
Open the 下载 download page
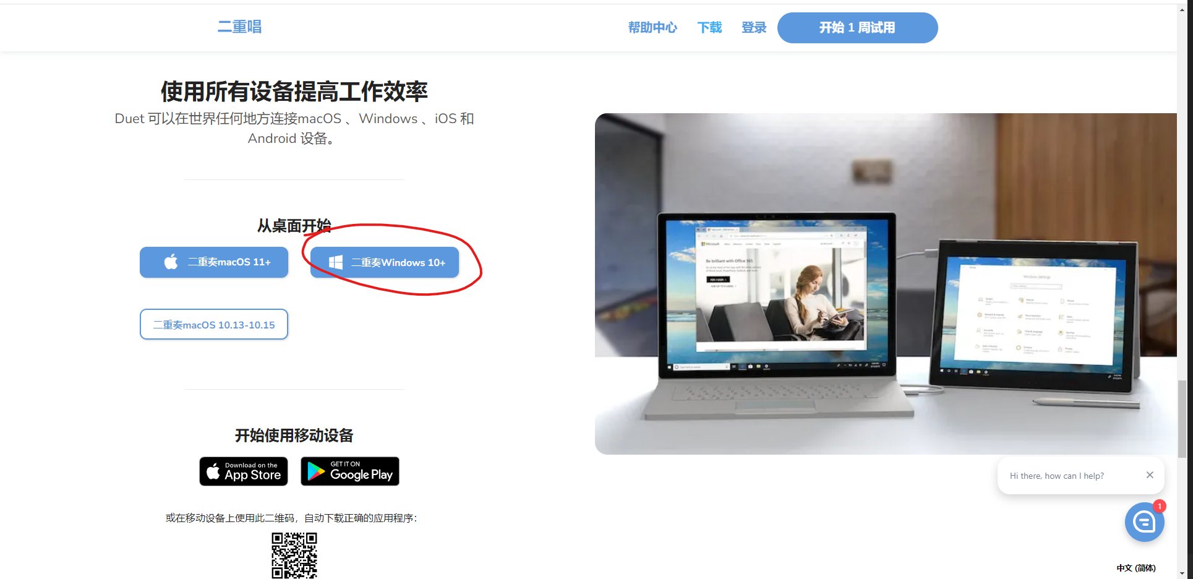coord(709,27)
